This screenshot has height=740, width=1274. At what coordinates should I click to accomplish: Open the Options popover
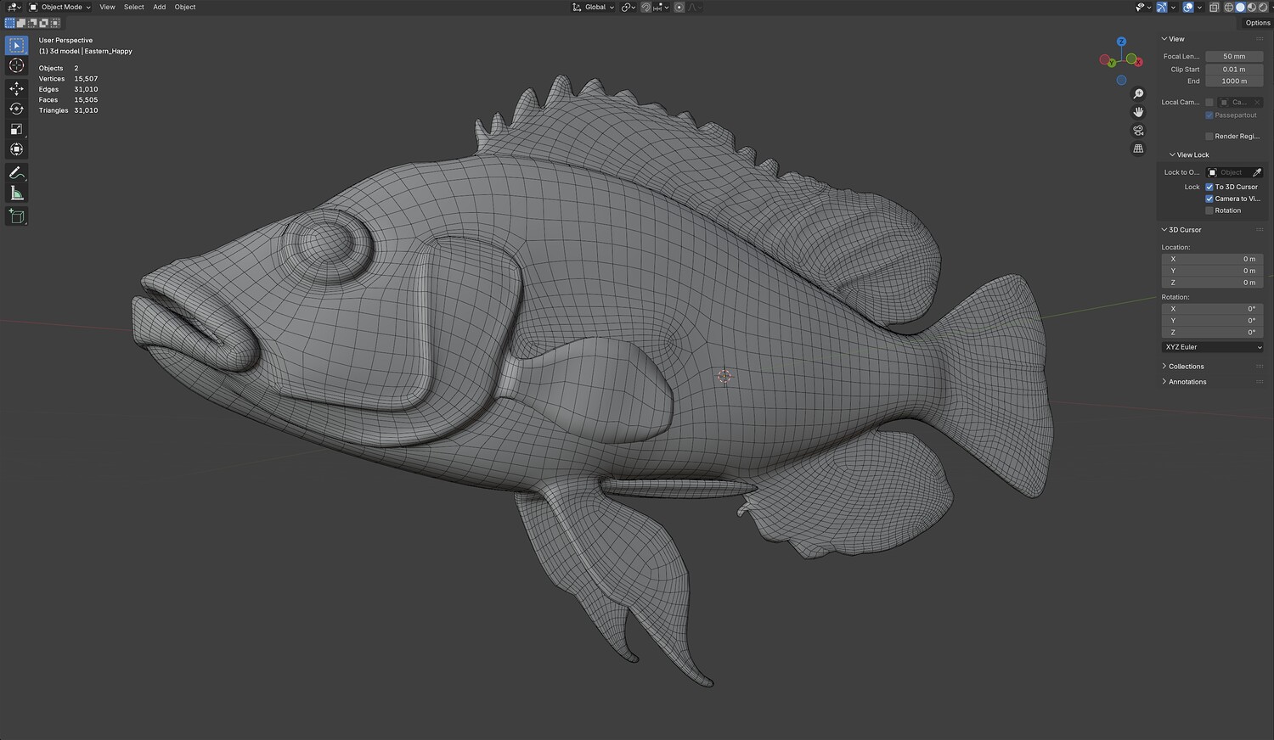click(1258, 23)
